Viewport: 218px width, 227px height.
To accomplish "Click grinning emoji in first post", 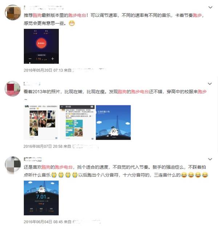I will pos(72,23).
